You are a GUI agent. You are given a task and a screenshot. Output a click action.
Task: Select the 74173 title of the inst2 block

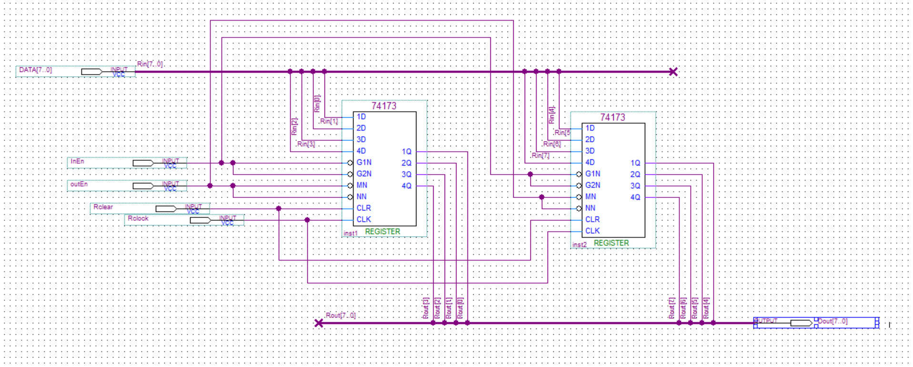pos(612,118)
